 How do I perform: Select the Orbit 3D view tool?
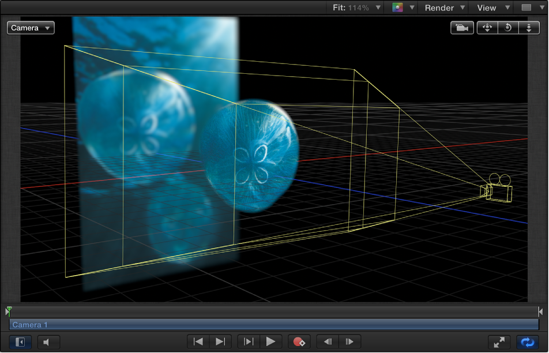pyautogui.click(x=508, y=27)
